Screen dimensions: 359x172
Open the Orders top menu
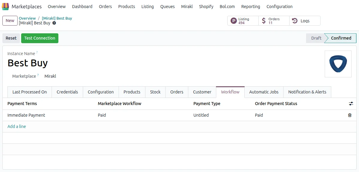click(x=105, y=7)
